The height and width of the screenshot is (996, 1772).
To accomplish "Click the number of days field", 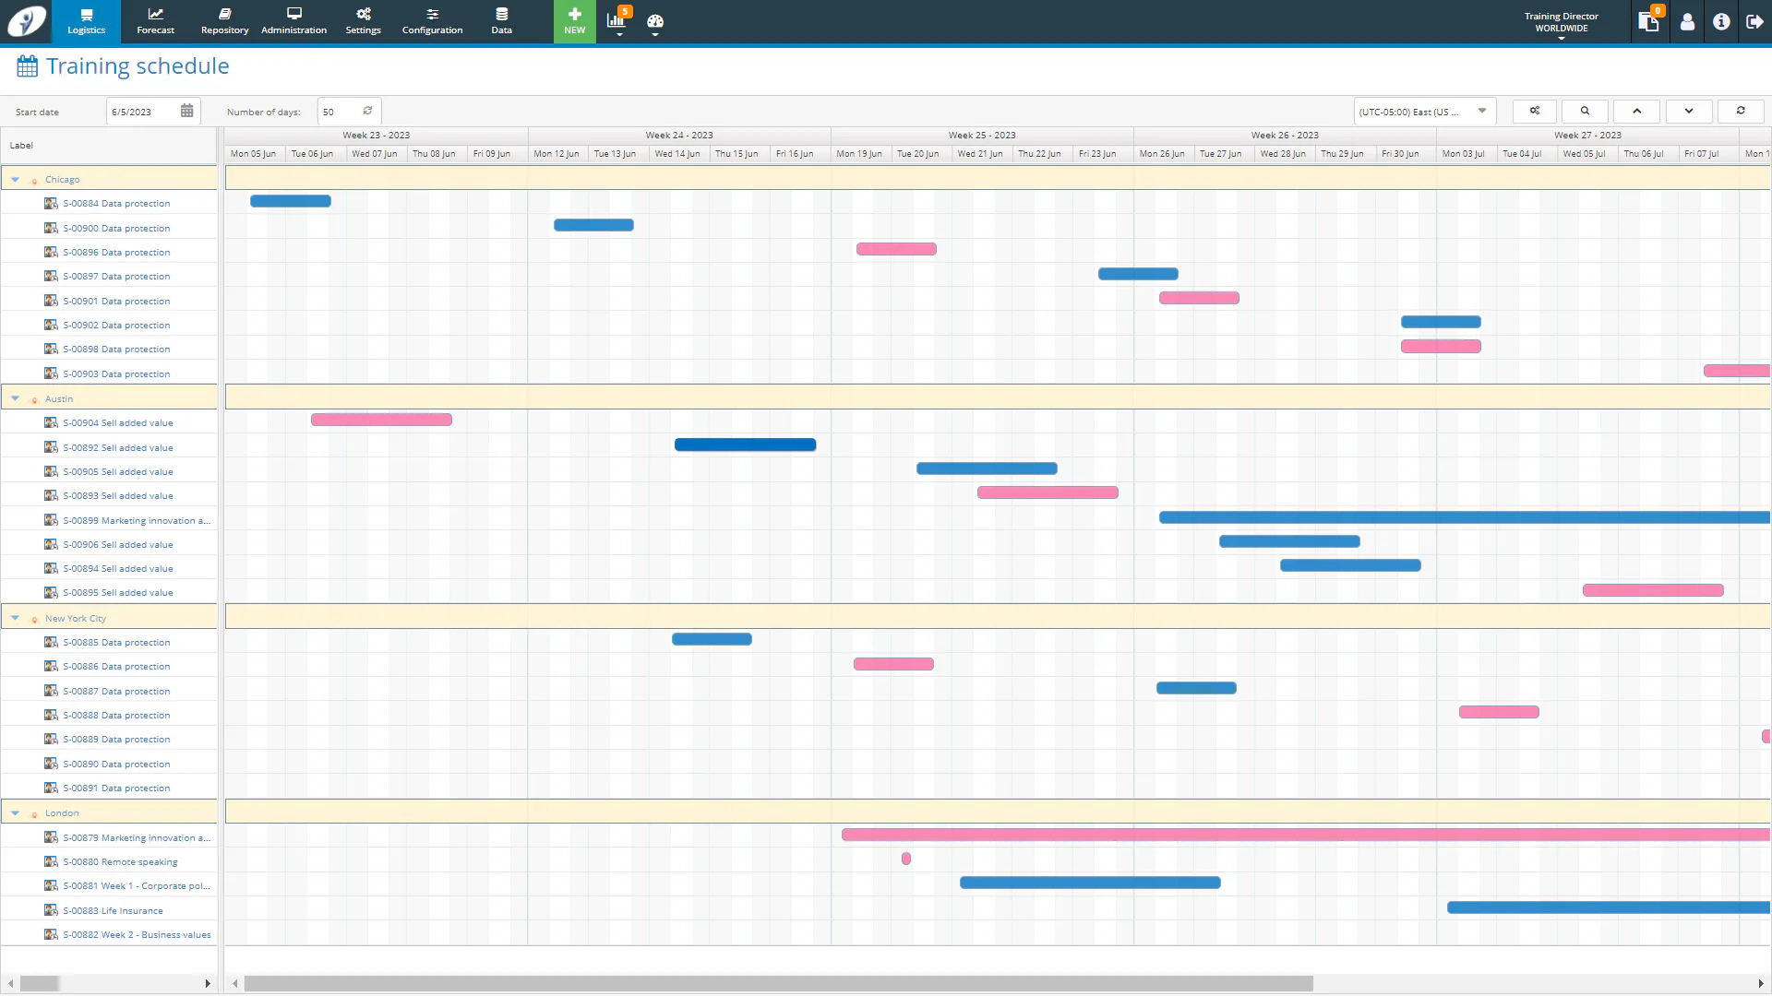I will (x=337, y=112).
